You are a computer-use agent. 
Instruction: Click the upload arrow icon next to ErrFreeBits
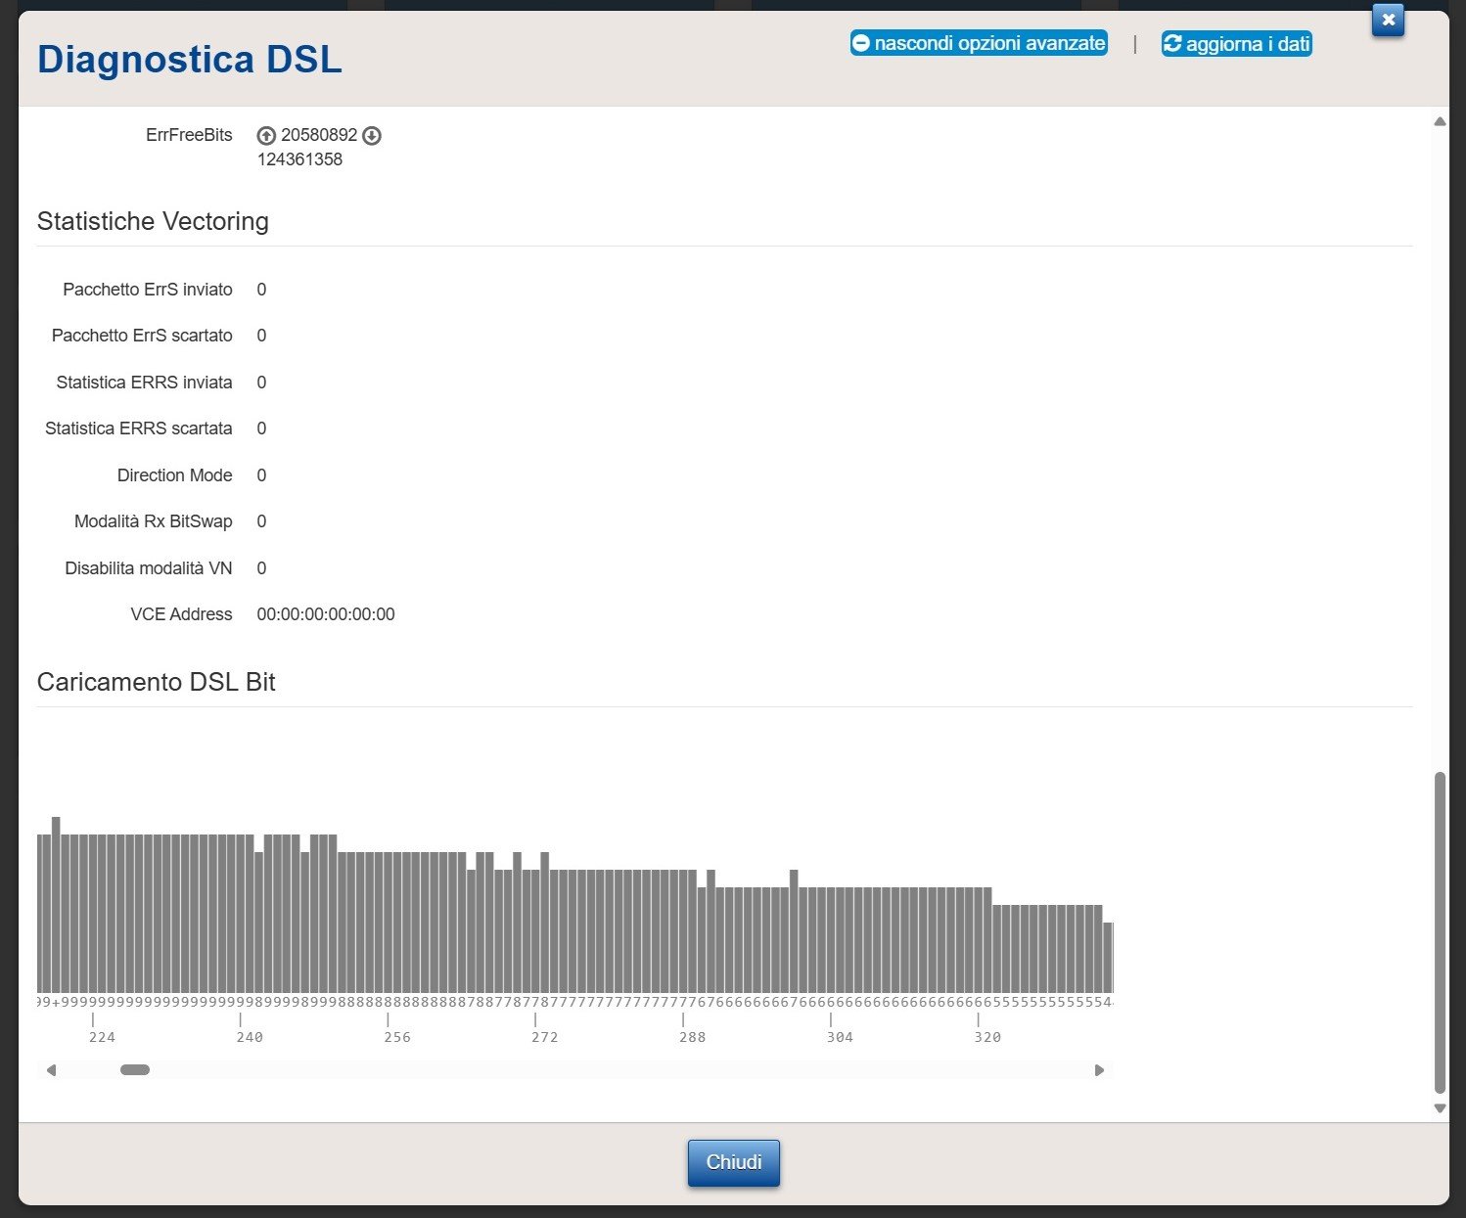click(x=266, y=136)
